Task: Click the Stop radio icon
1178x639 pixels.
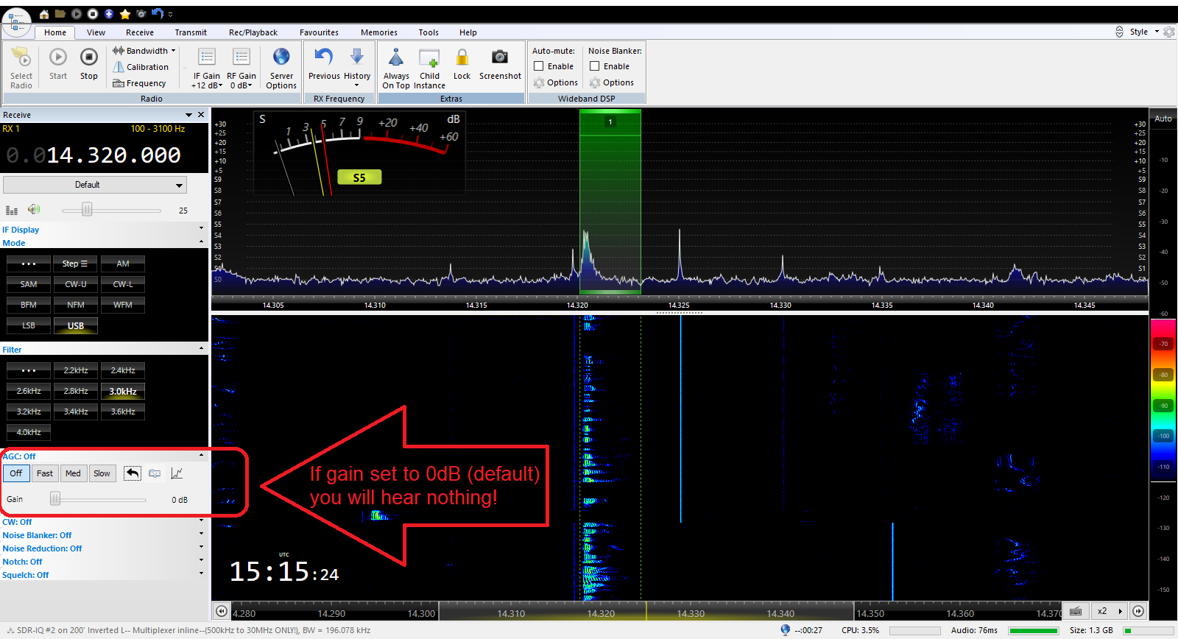Action: tap(88, 58)
